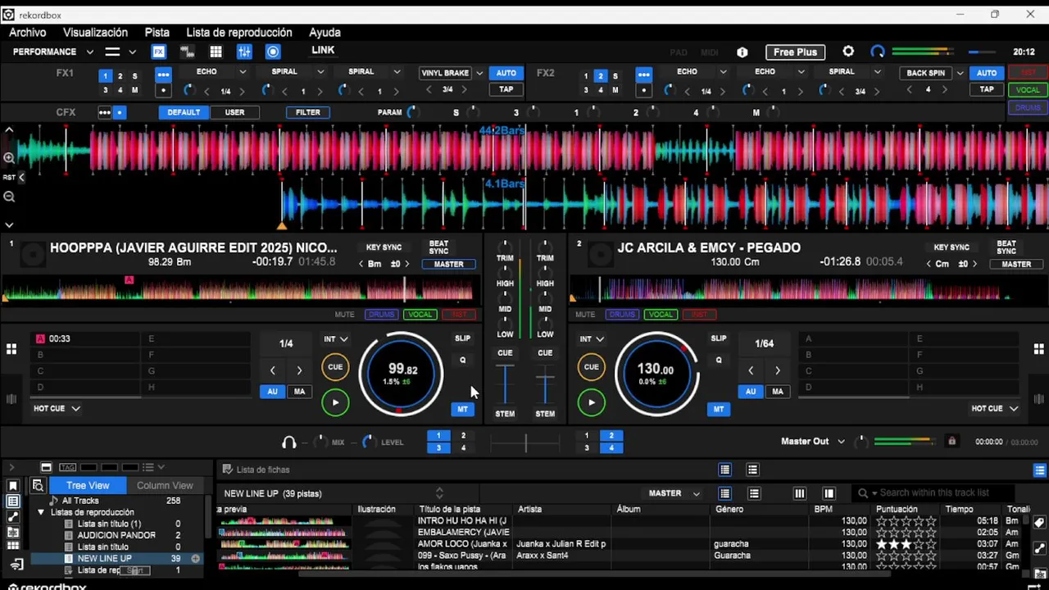Screen dimensions: 1049x590
Task: Click deck 1 CUE button
Action: pyautogui.click(x=335, y=367)
